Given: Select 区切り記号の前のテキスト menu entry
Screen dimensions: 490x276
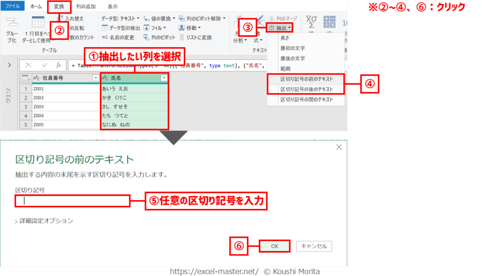Looking at the screenshot, I should pyautogui.click(x=306, y=79).
